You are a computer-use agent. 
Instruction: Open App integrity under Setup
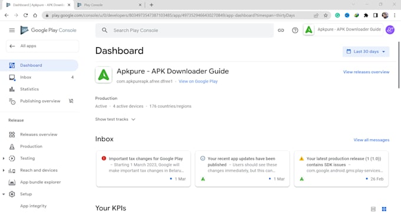34,206
